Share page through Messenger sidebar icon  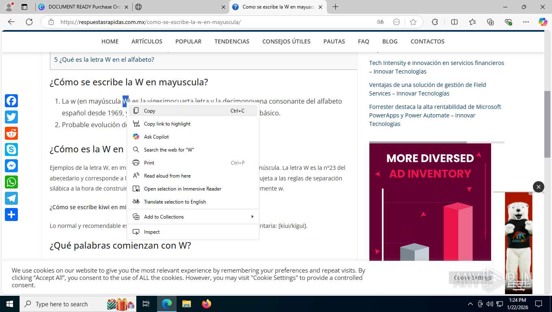pos(11,166)
